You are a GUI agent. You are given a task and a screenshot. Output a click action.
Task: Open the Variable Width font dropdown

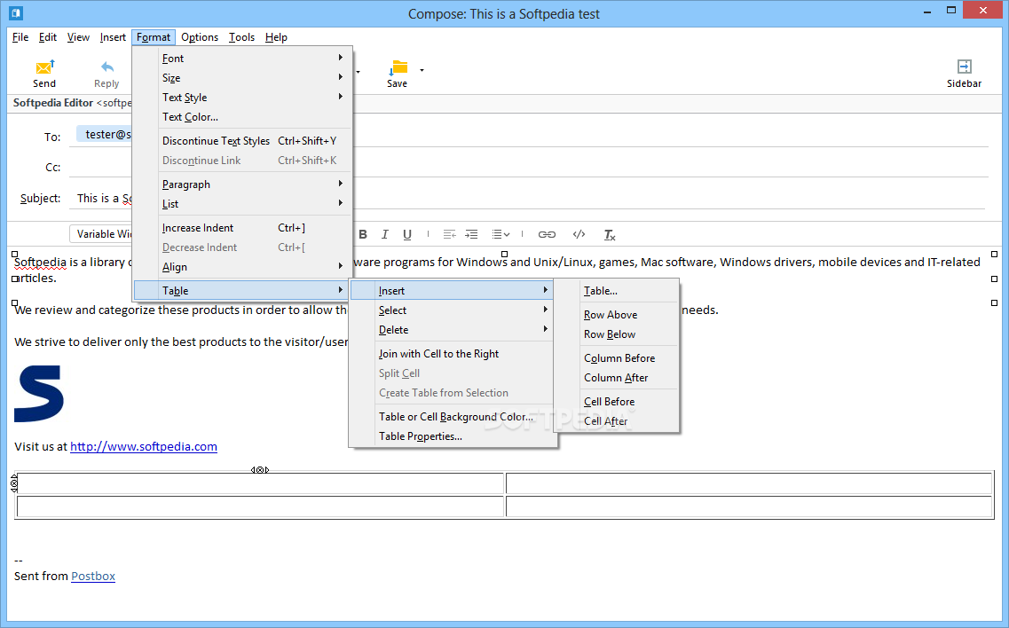click(x=102, y=234)
